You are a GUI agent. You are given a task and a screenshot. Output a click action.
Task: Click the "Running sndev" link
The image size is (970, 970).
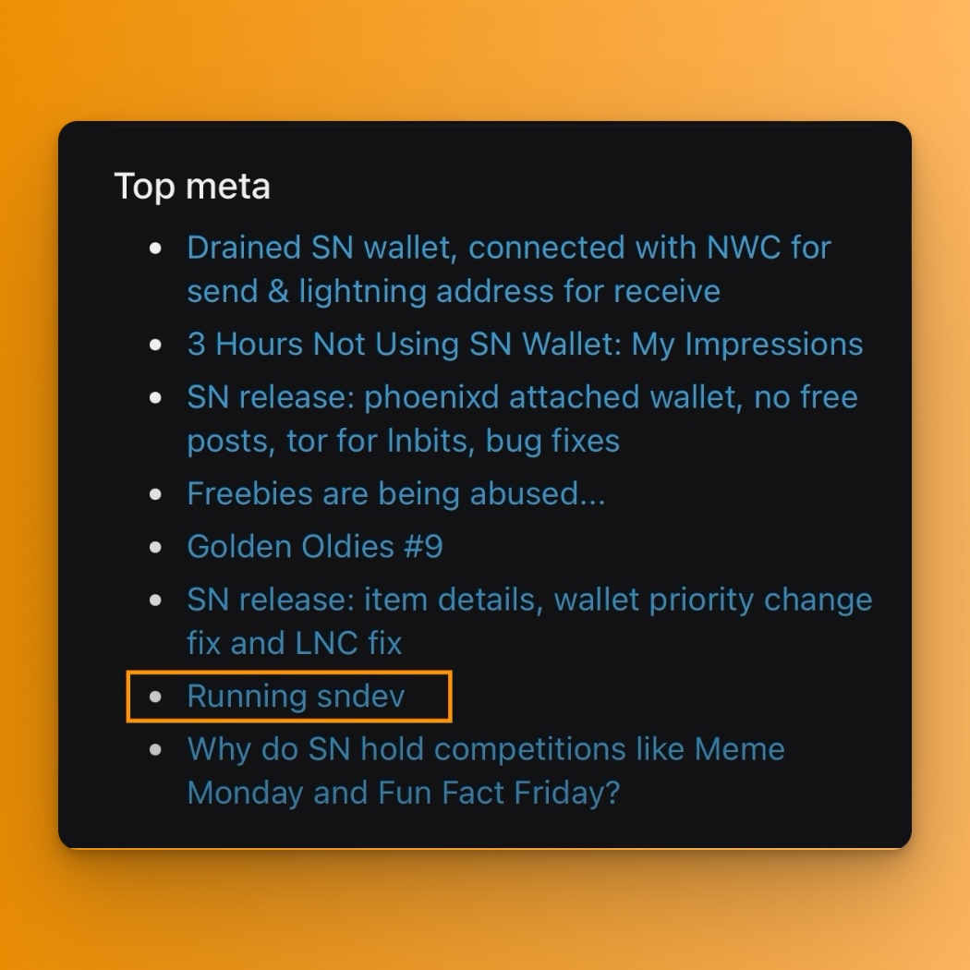(x=296, y=696)
